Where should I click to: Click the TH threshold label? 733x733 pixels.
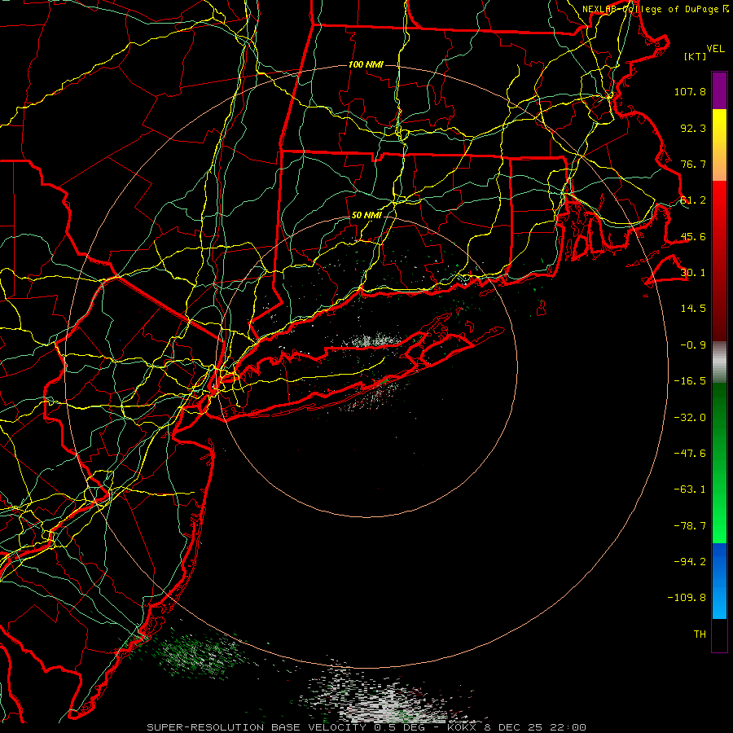point(700,634)
